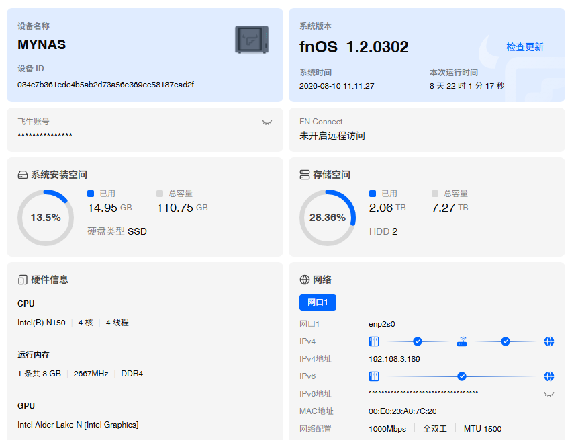The image size is (574, 447).
Task: Click the IPv6 row NAS device icon
Action: click(374, 376)
